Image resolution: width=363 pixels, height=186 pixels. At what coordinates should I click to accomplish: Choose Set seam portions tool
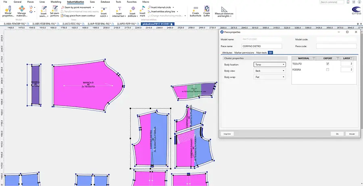[x=54, y=11]
